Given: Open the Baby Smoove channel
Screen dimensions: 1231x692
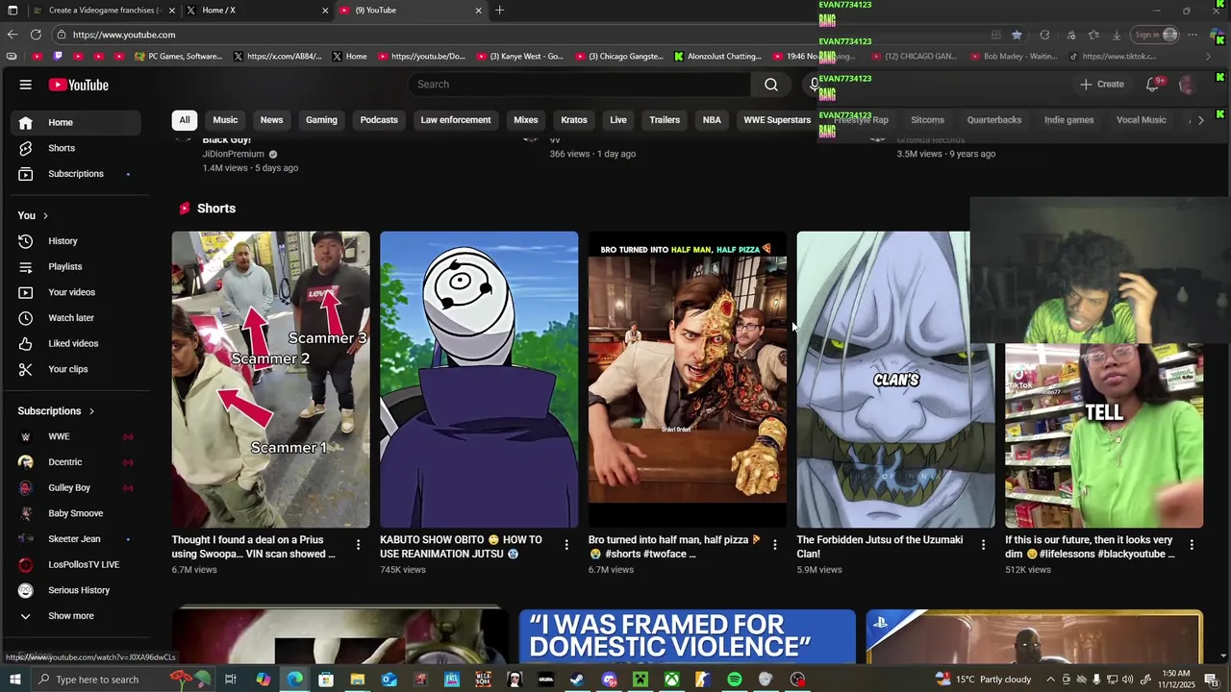Looking at the screenshot, I should pyautogui.click(x=75, y=513).
